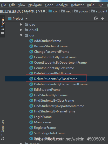The height and width of the screenshot is (144, 108).
Task: Open the Refactor menu
Action: click(77, 5)
